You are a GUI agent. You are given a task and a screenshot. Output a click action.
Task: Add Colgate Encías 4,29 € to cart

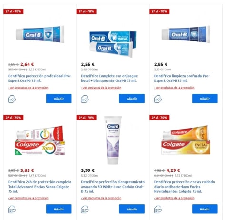205,209
